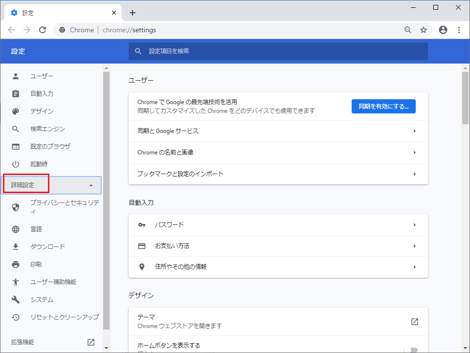
Task: Click the zoom magnifier icon in address bar
Action: [x=408, y=30]
